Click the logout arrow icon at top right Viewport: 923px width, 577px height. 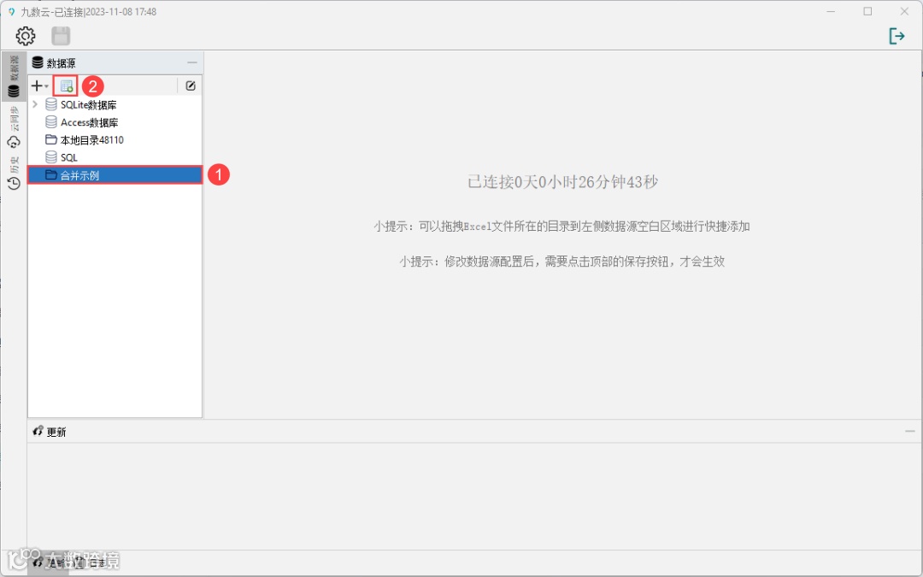pos(897,36)
